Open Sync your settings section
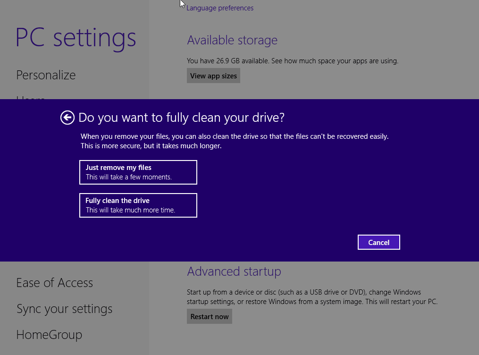The image size is (479, 355). click(64, 309)
